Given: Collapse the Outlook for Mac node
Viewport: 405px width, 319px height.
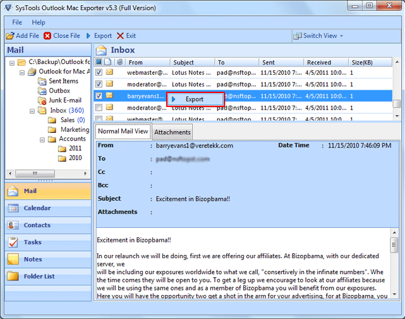Looking at the screenshot, I should pos(22,73).
